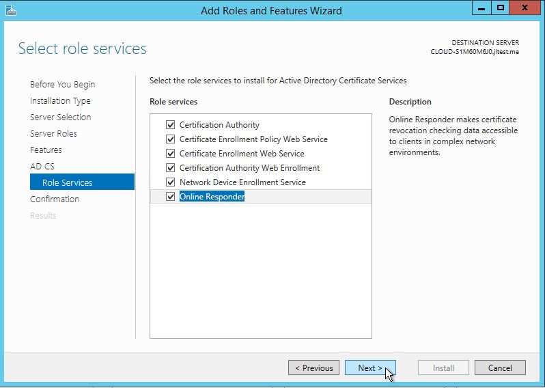Toggle Network Device Enrollment Service checkbox
The width and height of the screenshot is (545, 388).
[170, 182]
